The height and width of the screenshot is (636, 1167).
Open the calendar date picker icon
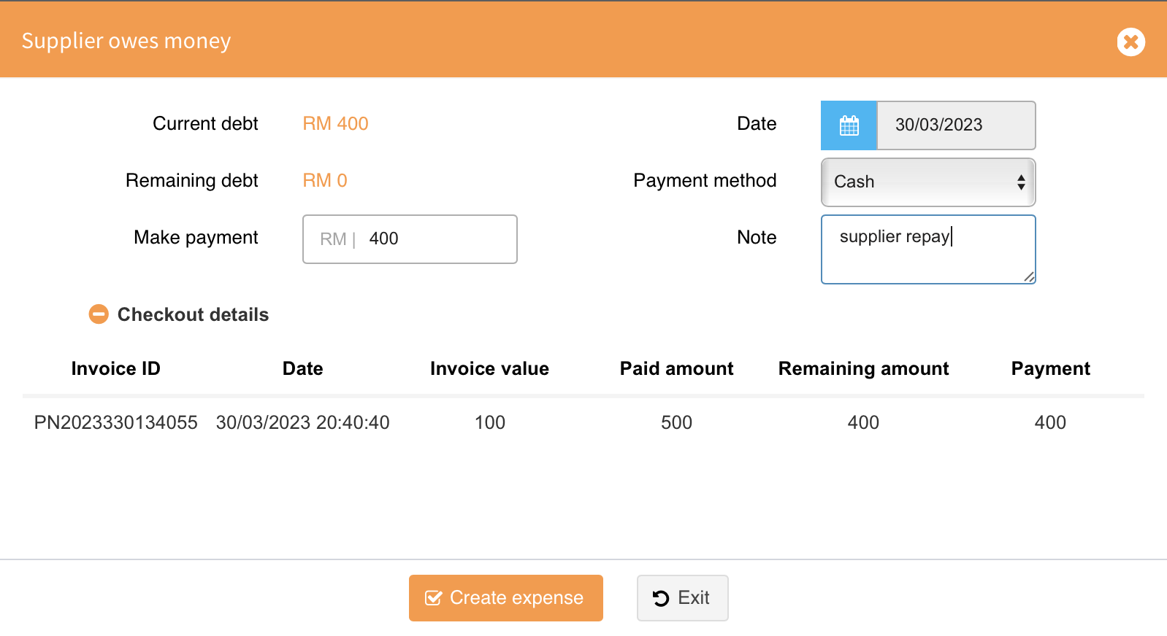coord(849,125)
